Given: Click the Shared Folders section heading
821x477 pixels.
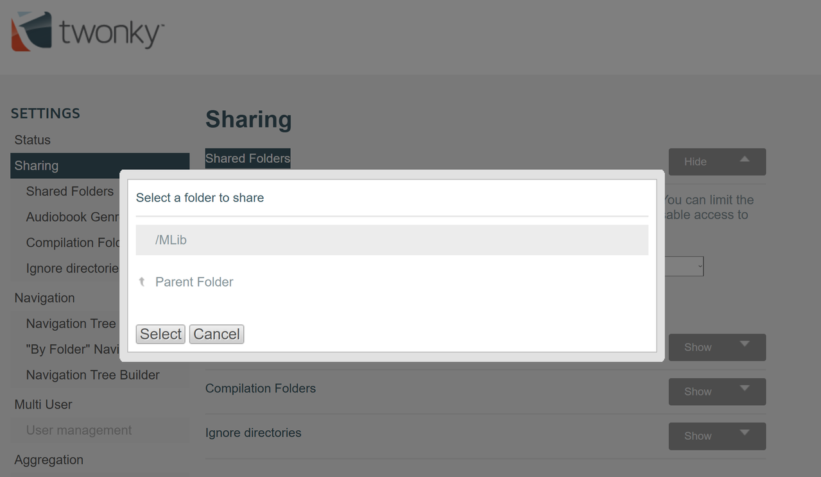Looking at the screenshot, I should pyautogui.click(x=248, y=158).
